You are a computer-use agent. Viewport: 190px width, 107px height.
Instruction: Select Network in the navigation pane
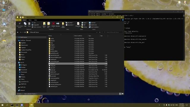[23, 90]
